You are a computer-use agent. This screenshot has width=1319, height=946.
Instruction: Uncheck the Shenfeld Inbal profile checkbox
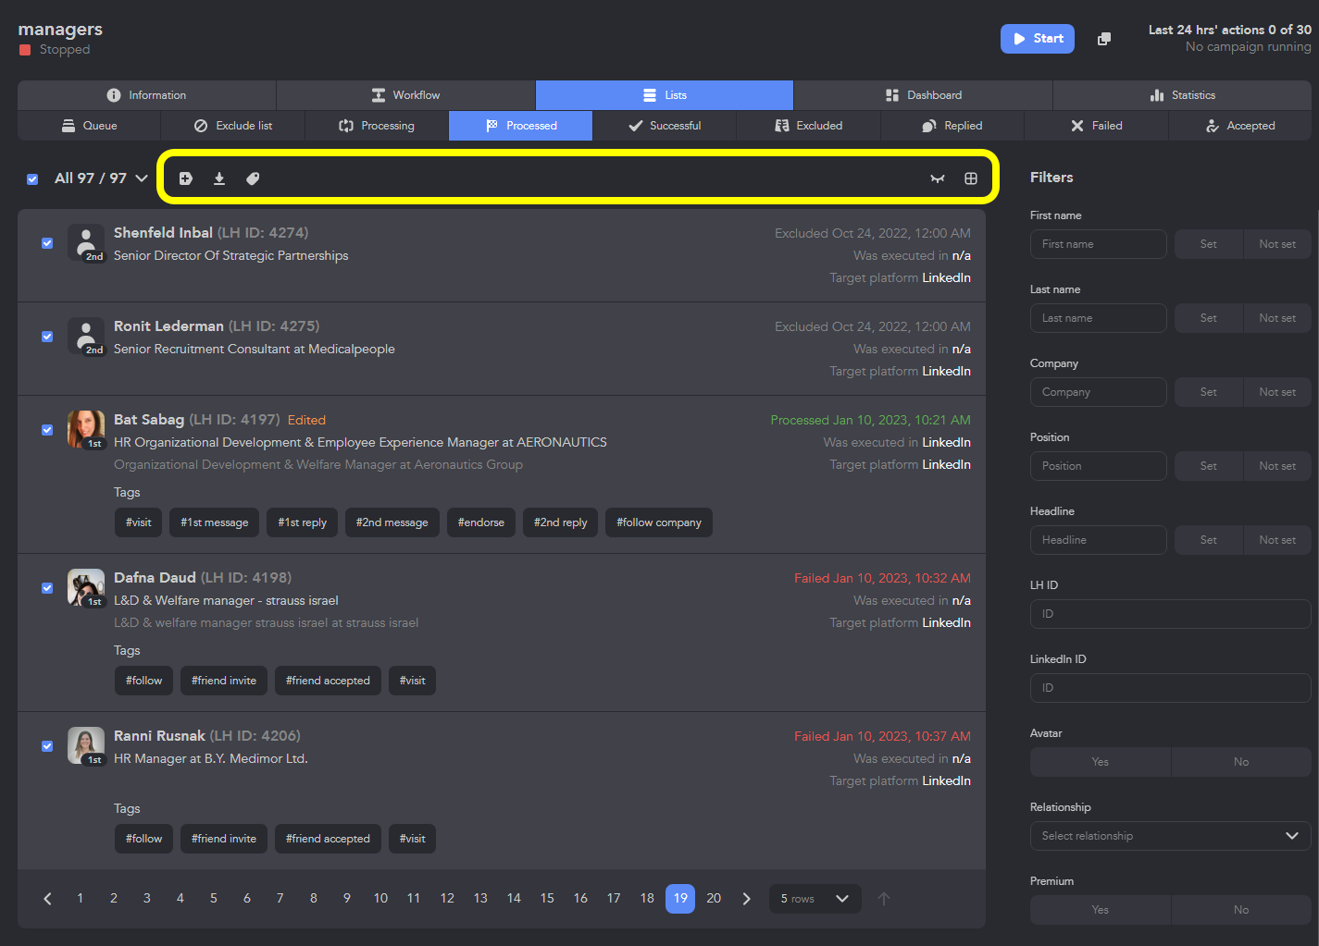click(47, 243)
